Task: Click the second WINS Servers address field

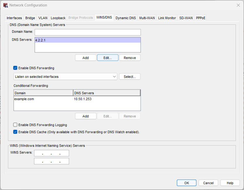Action: 51,161
